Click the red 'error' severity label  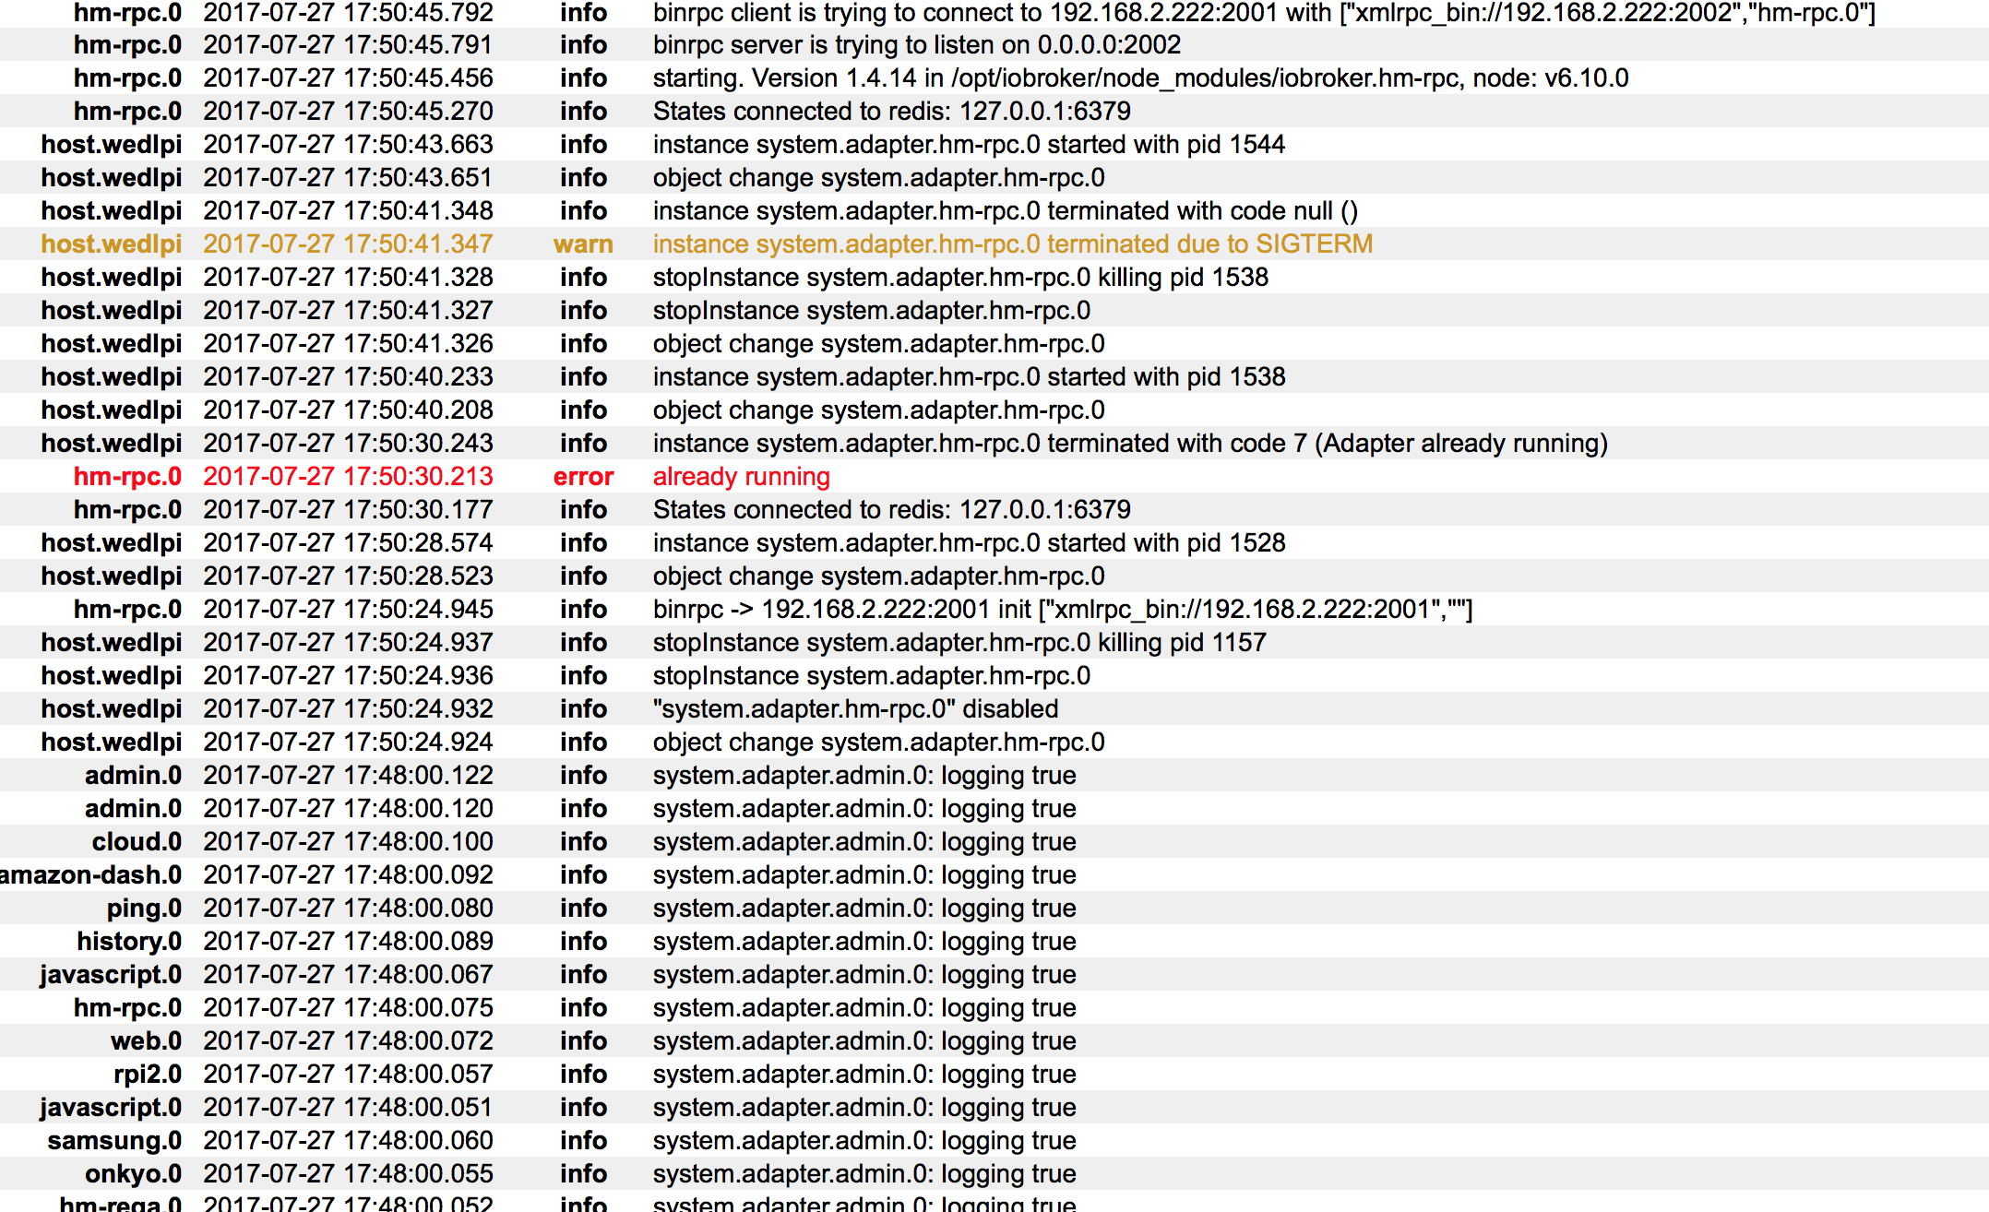click(x=583, y=476)
